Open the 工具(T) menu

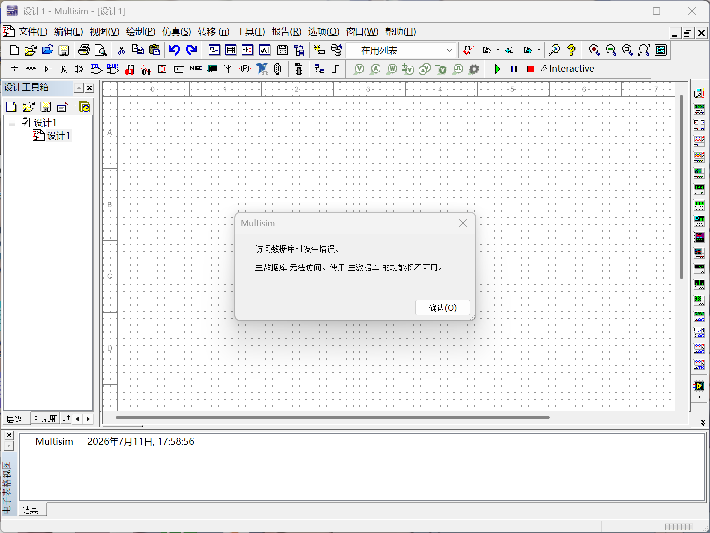(250, 32)
